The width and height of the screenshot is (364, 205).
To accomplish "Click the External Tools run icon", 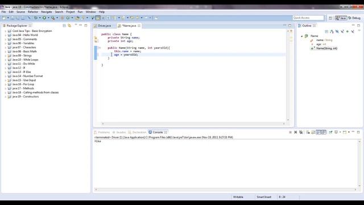I will (x=53, y=18).
